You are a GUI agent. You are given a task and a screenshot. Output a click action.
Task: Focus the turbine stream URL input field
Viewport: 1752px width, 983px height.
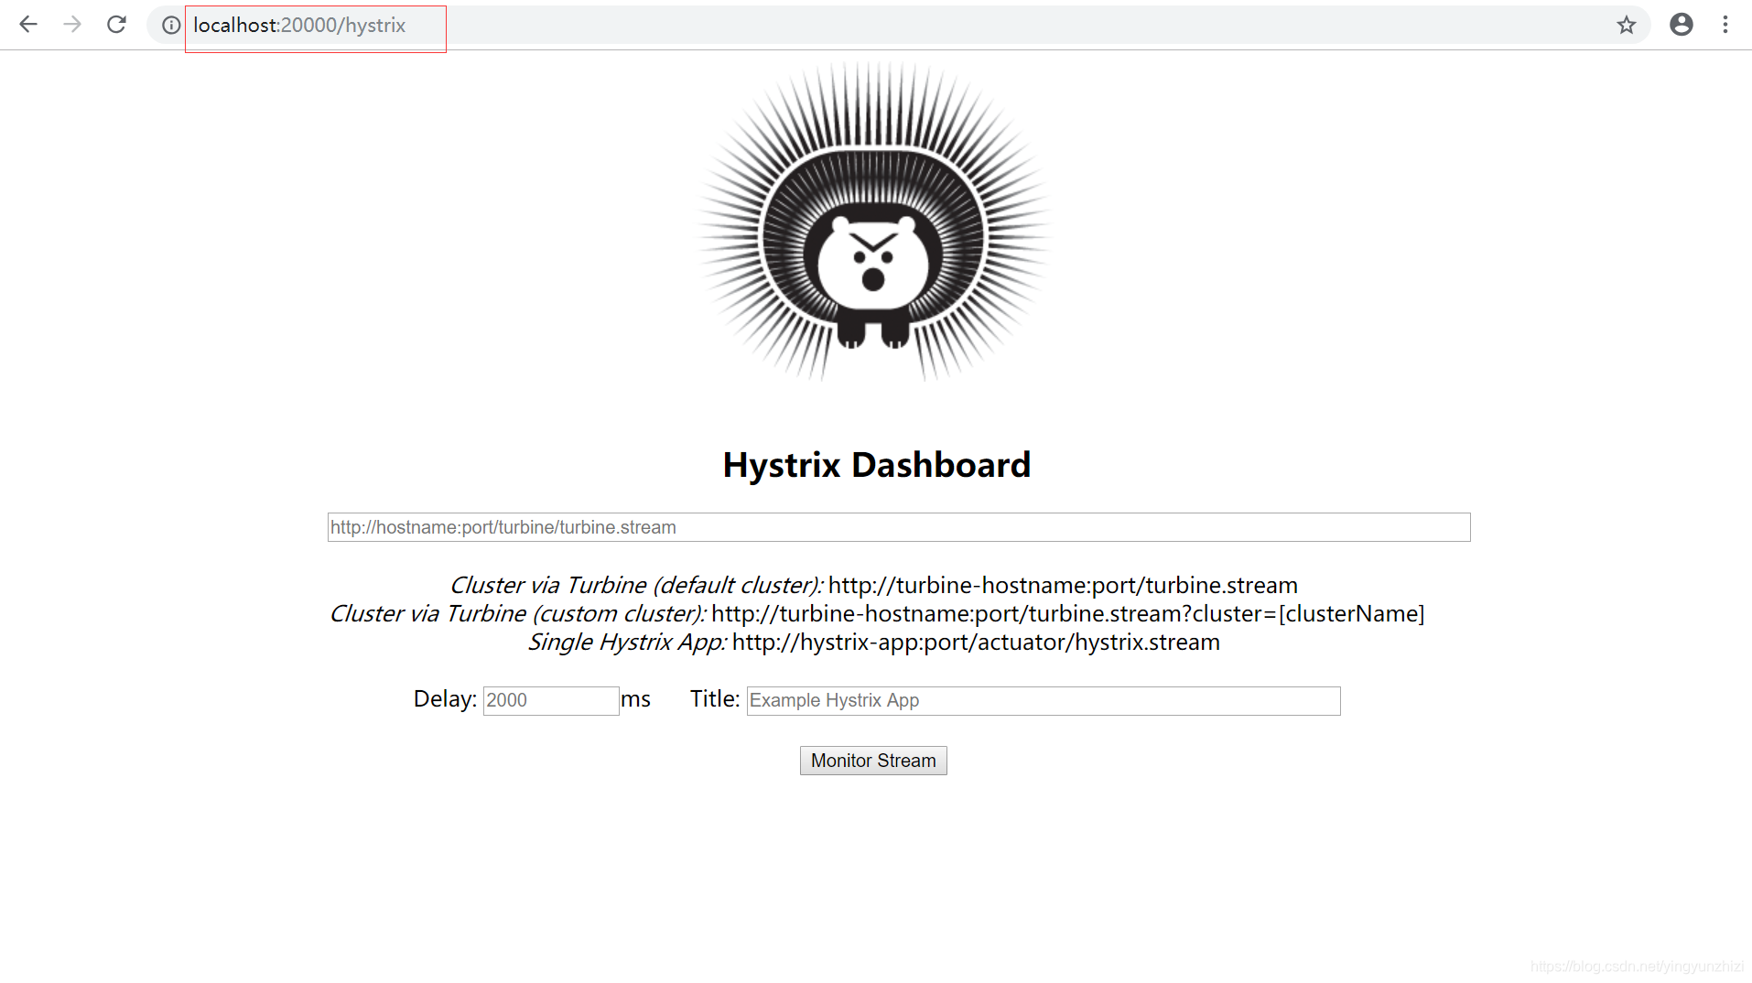pyautogui.click(x=899, y=527)
